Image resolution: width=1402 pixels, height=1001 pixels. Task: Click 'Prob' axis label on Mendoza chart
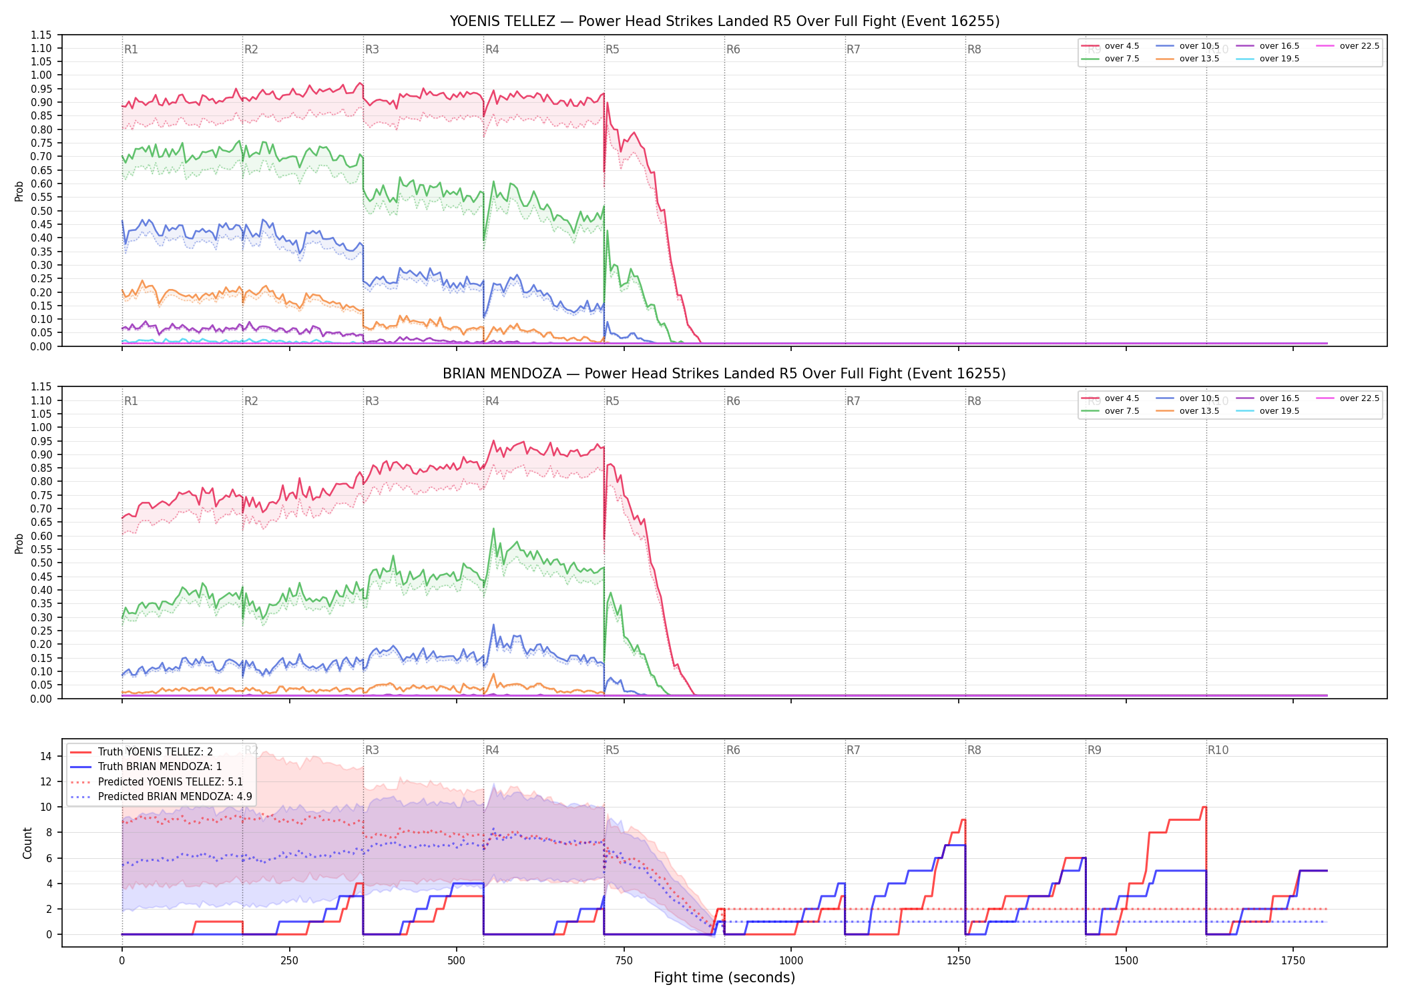(19, 543)
